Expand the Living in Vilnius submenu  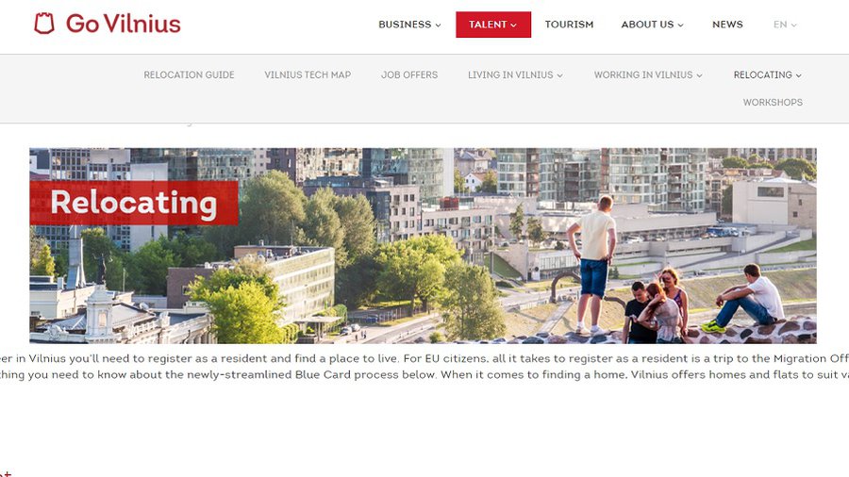[515, 74]
